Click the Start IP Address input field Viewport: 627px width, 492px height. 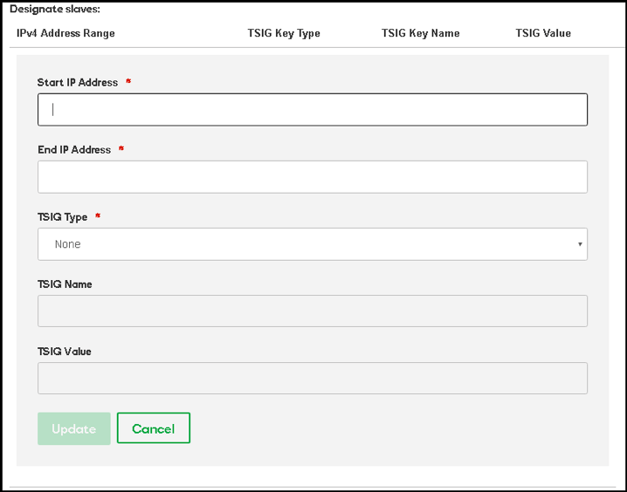click(x=313, y=109)
